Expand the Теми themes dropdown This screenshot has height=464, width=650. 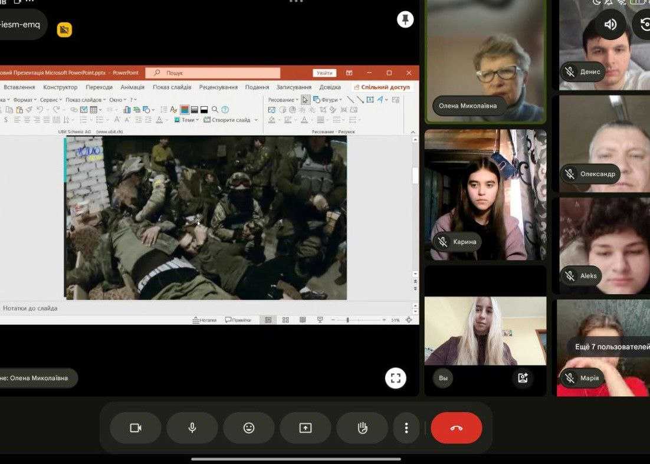(188, 120)
